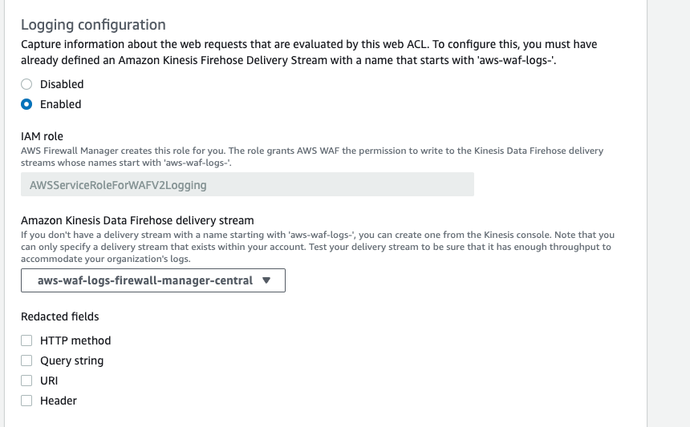690x427 pixels.
Task: Tick the Query string checkbox square
Action: coord(26,361)
